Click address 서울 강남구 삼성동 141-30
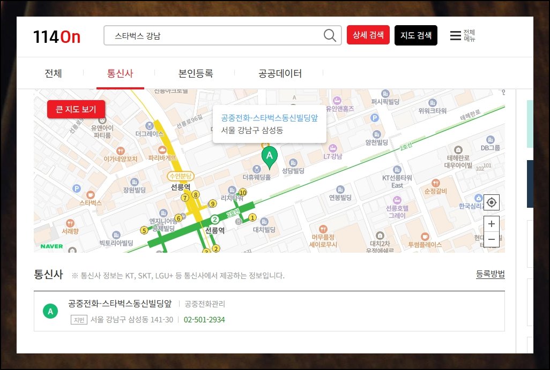This screenshot has width=550, height=370. coord(132,320)
